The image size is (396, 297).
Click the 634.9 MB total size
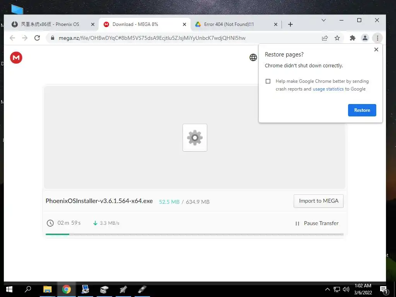[x=198, y=202]
